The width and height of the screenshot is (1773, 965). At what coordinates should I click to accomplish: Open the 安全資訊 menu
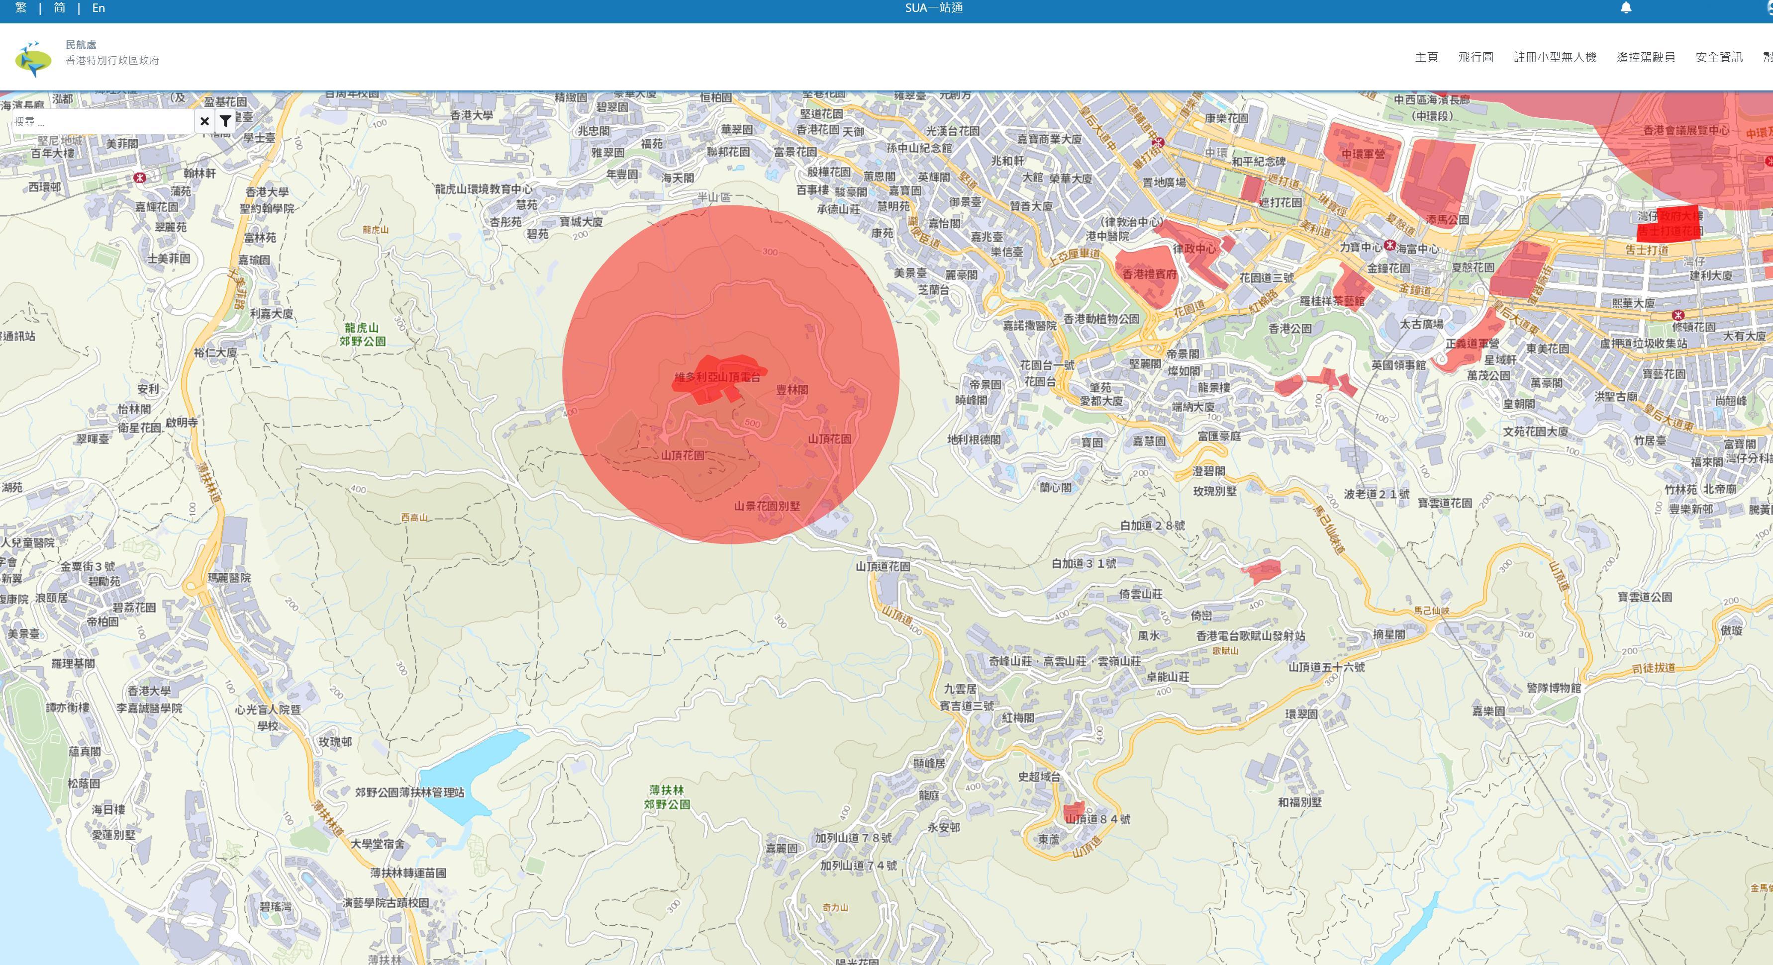click(1719, 57)
